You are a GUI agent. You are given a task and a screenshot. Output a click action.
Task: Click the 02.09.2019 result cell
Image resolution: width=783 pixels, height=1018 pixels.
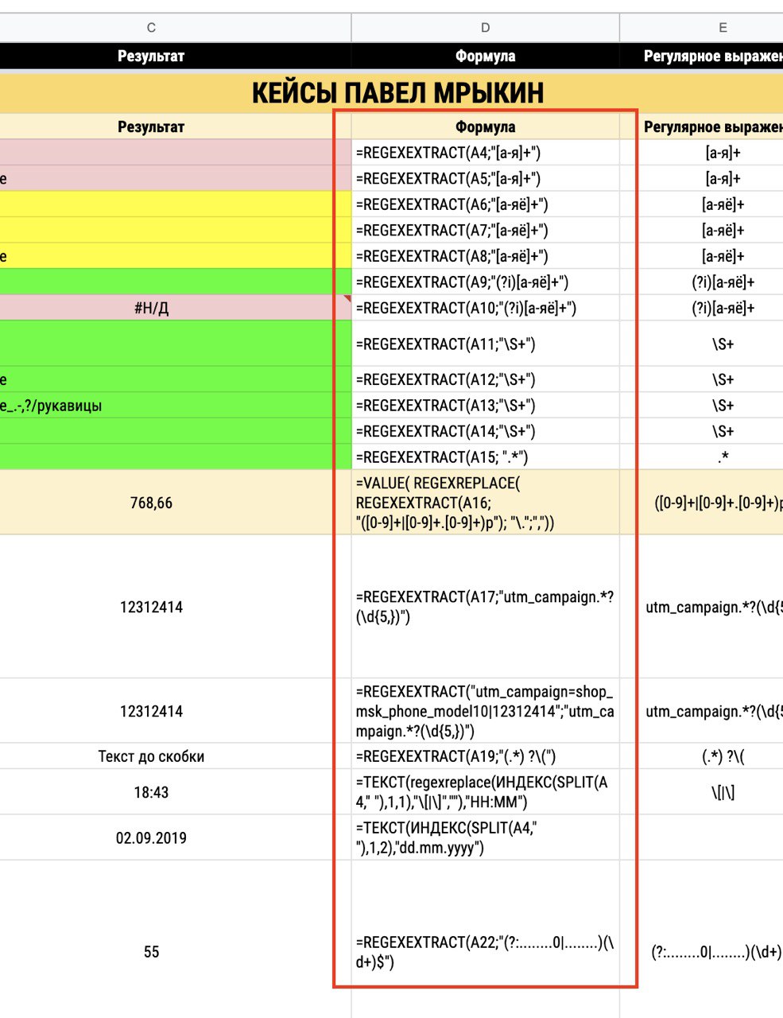175,837
